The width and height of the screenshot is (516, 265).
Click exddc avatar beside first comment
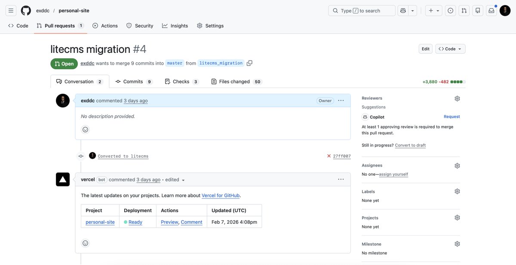[x=63, y=101]
